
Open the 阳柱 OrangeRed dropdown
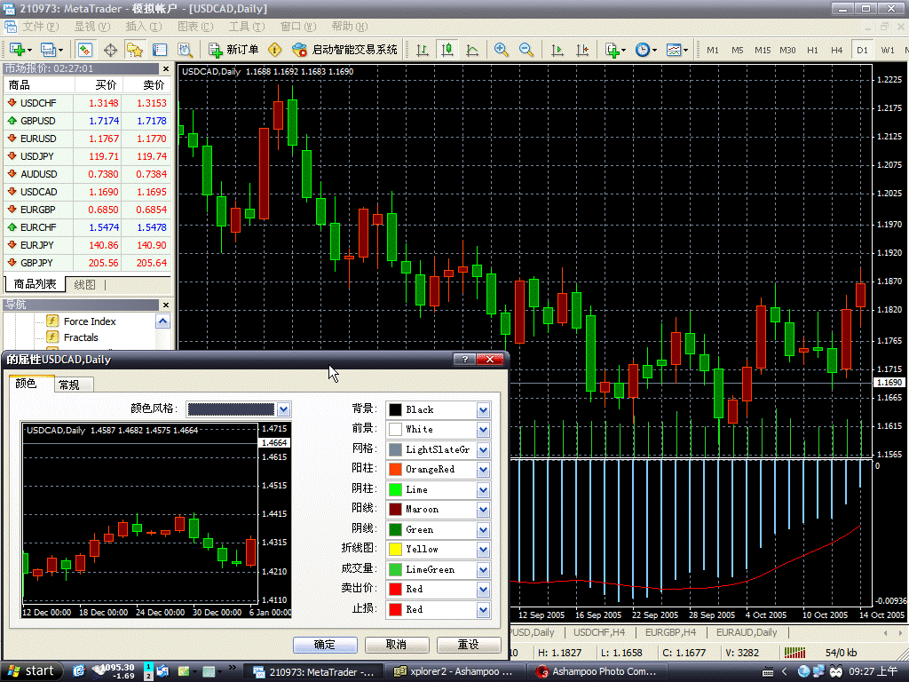click(x=484, y=470)
